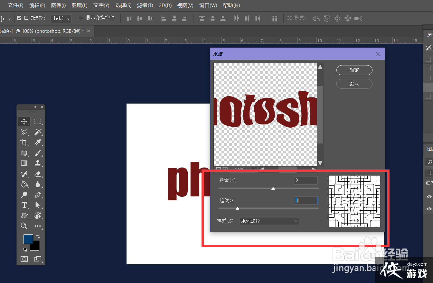433x283 pixels.
Task: Toggle Quick Mask mode
Action: click(x=24, y=259)
